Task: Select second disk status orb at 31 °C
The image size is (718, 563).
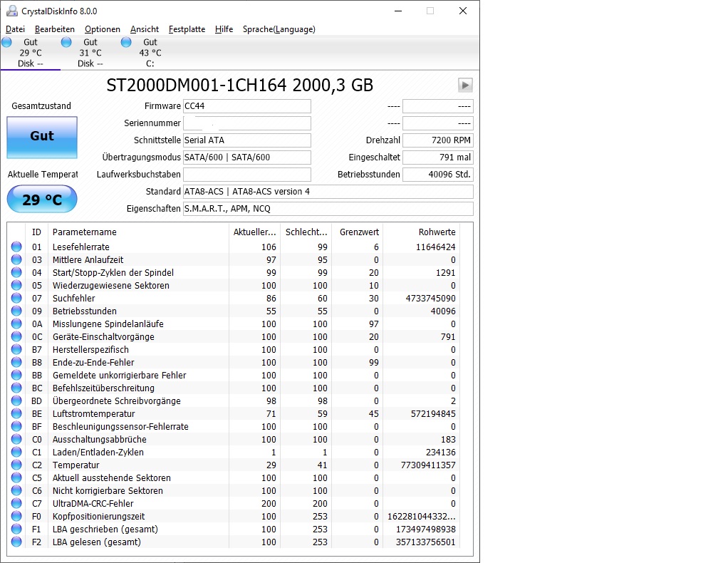Action: click(x=66, y=42)
